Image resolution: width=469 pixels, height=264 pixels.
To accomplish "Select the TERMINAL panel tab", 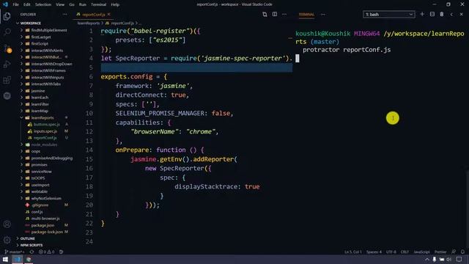I will click(x=306, y=15).
